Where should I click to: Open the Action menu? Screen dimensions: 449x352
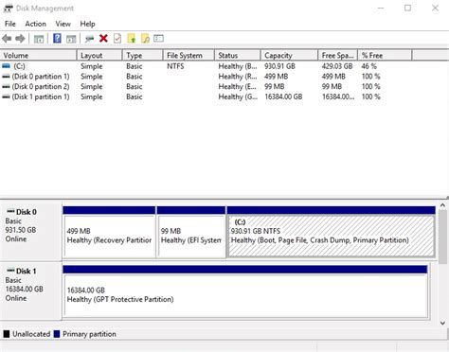click(35, 24)
